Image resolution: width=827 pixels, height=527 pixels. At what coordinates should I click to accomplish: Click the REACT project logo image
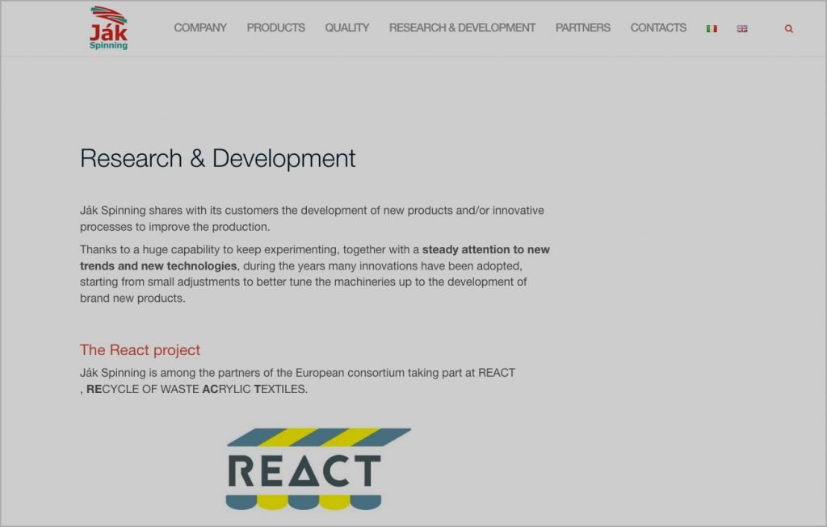pos(318,469)
